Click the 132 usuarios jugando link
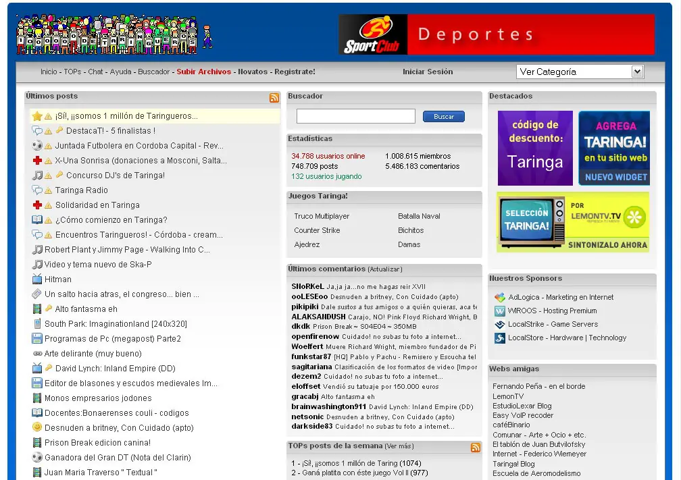 [x=326, y=176]
